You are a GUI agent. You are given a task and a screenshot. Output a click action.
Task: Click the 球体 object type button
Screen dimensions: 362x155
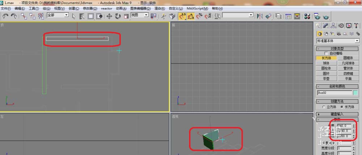(x=327, y=63)
